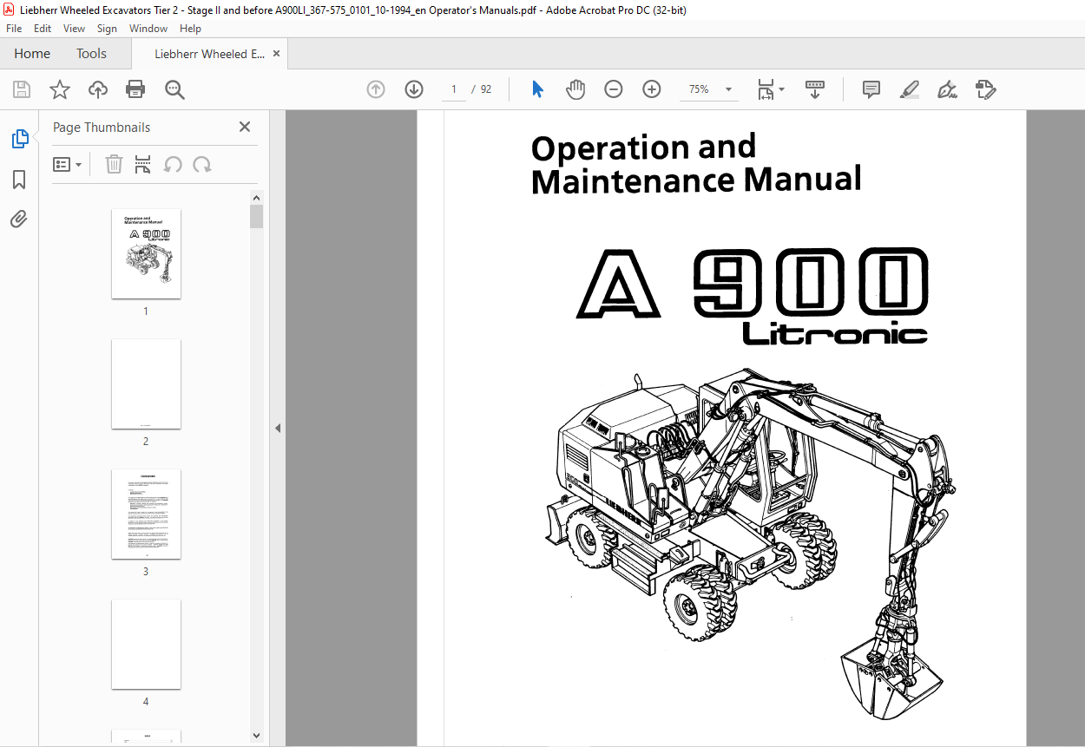Add the file to starred favorites

[59, 89]
